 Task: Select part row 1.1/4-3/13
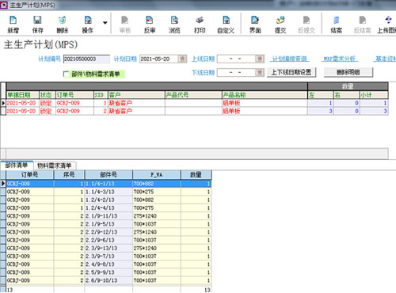[x=109, y=192]
